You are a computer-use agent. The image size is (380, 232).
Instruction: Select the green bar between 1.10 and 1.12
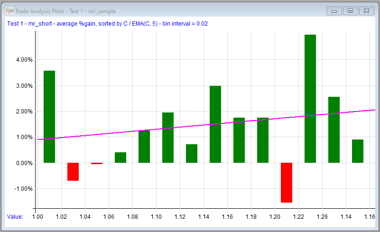coord(168,138)
